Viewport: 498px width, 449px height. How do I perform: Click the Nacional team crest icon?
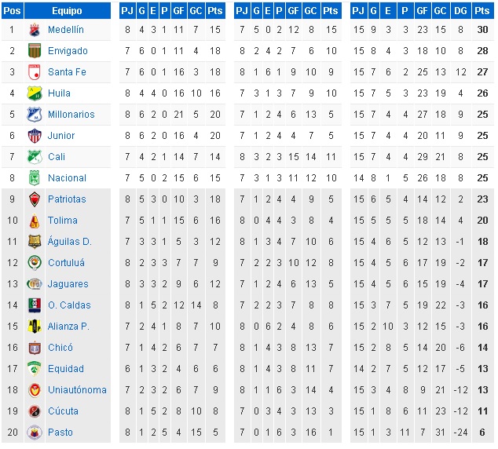[35, 178]
